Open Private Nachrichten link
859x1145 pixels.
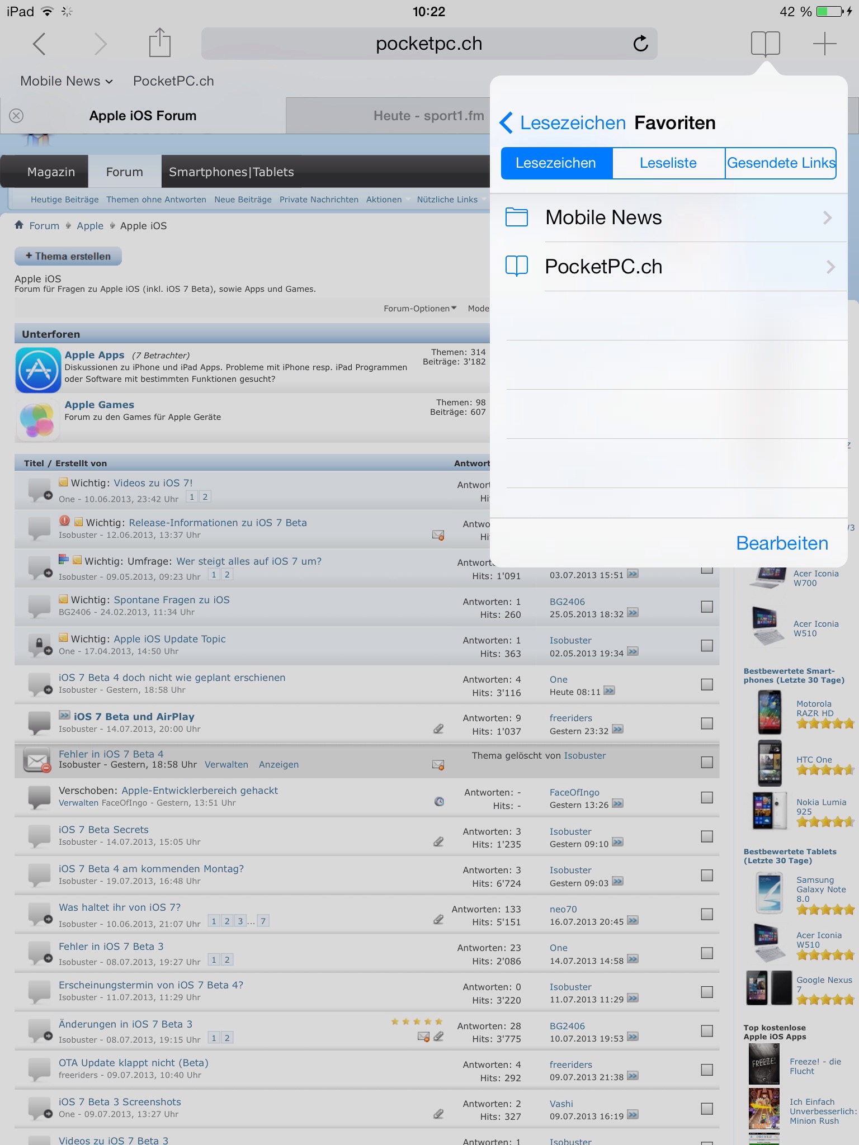click(x=319, y=200)
